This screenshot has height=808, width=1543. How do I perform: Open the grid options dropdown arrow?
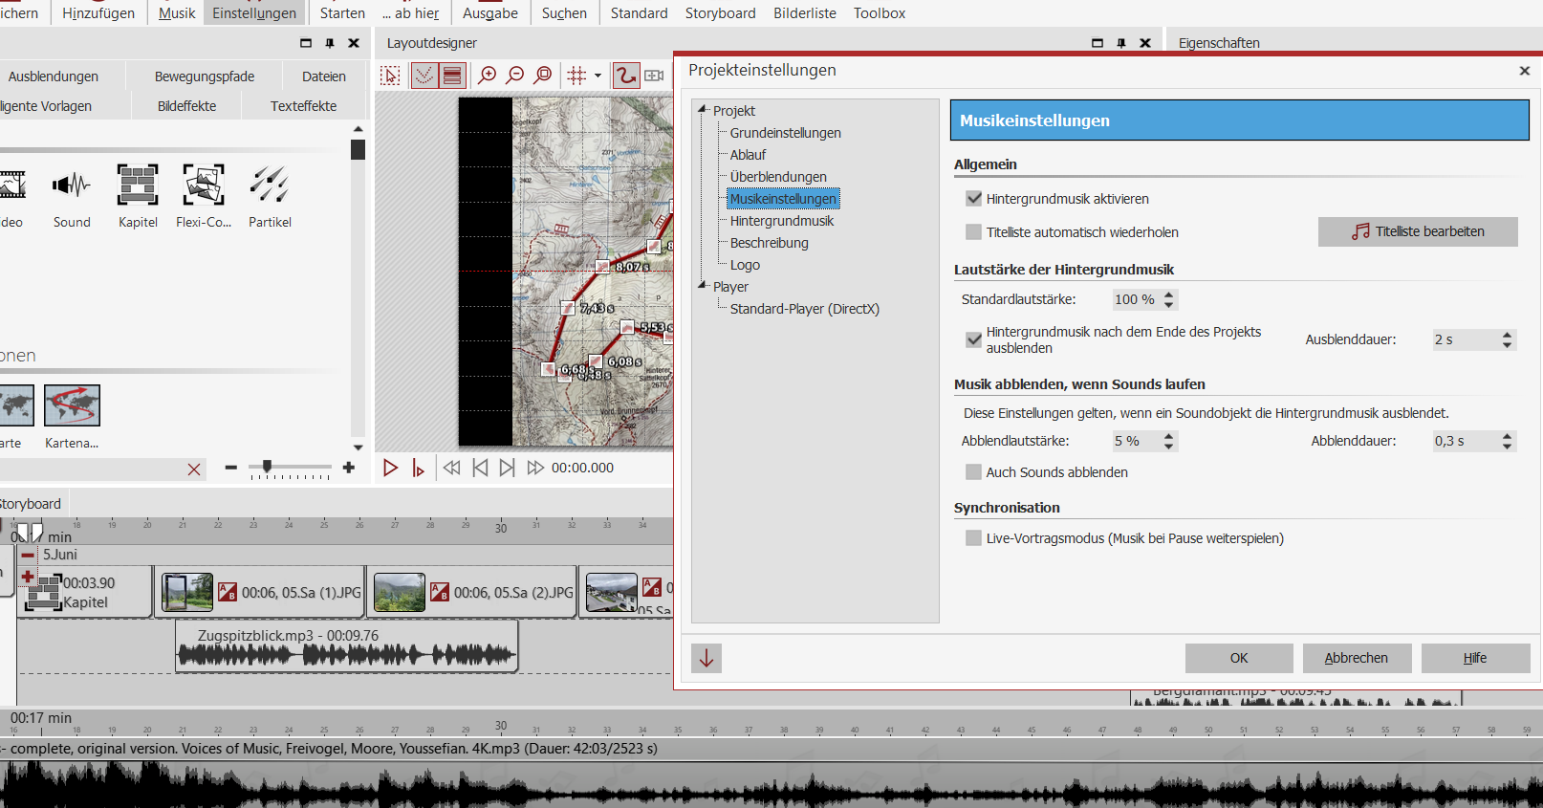pos(598,76)
